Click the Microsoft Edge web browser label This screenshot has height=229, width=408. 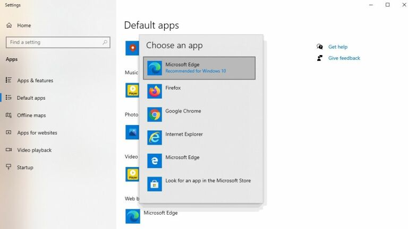point(160,213)
